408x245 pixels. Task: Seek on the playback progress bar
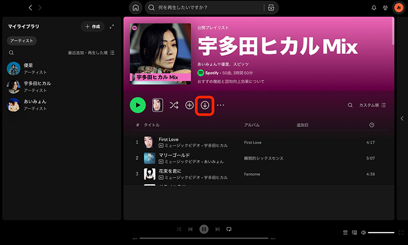click(204, 238)
